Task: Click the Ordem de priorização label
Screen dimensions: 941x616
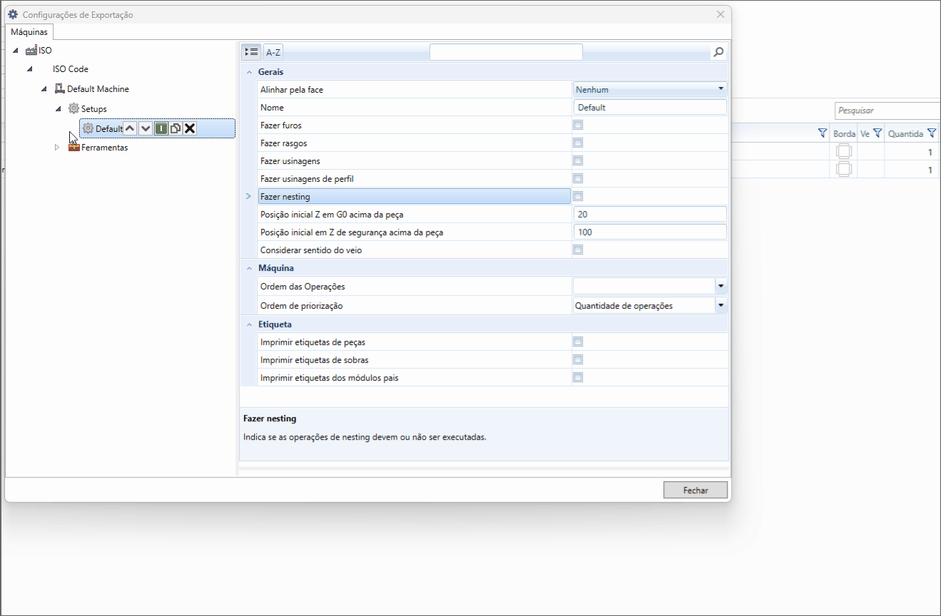Action: [302, 306]
